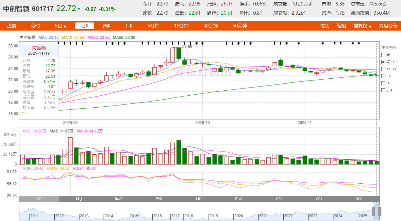401x221 pixels.
Task: Enable the BOLL indicator checkbox
Action: pyautogui.click(x=383, y=83)
